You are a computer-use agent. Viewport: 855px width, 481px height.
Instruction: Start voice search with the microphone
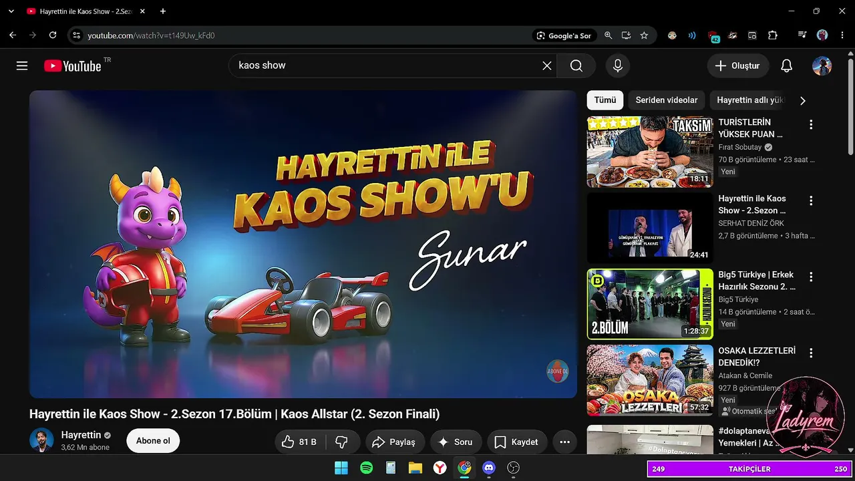click(618, 65)
